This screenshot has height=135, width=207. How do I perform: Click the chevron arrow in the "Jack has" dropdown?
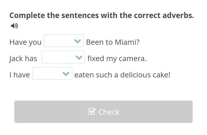click(x=79, y=58)
